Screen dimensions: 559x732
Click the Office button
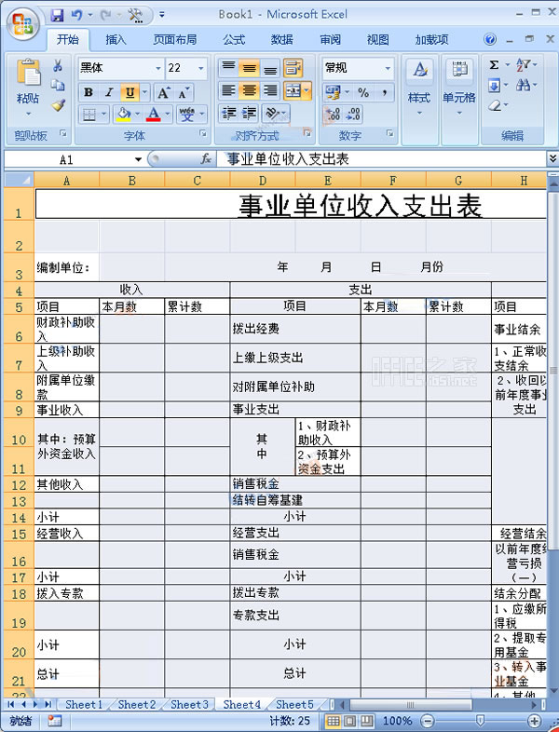23,21
